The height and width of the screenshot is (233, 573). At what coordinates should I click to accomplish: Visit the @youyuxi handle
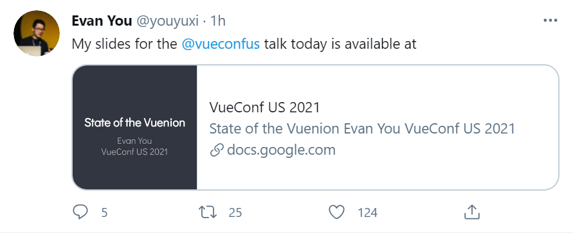coord(167,21)
